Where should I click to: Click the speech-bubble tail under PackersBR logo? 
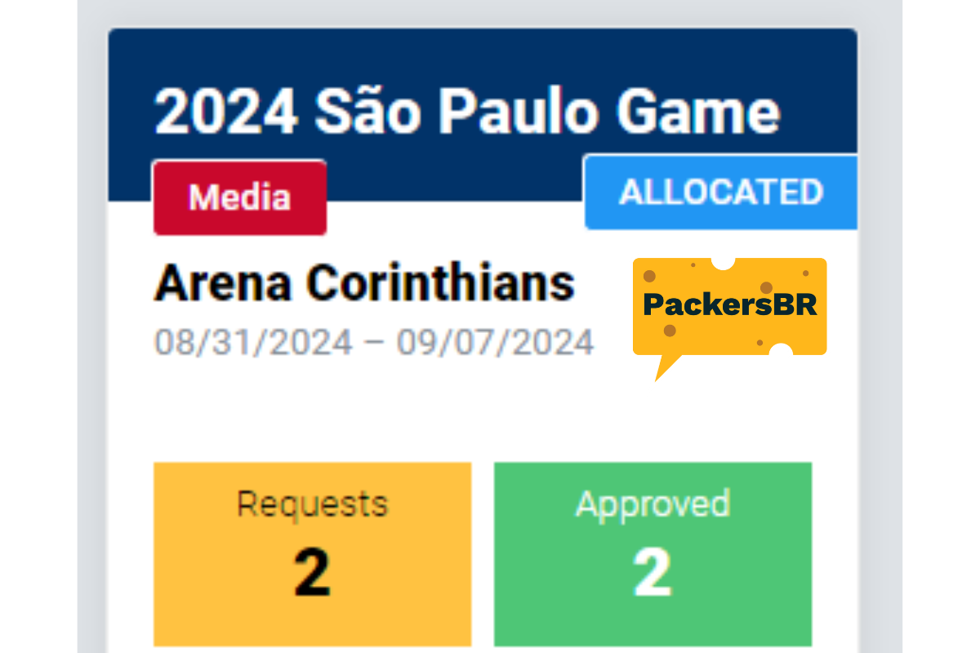pyautogui.click(x=665, y=367)
